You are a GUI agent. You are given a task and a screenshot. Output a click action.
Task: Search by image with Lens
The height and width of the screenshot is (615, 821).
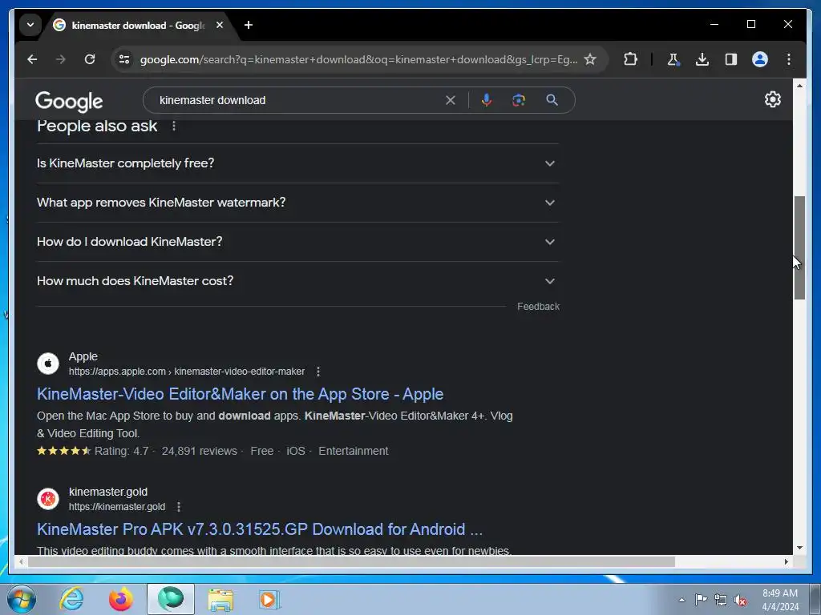519,100
